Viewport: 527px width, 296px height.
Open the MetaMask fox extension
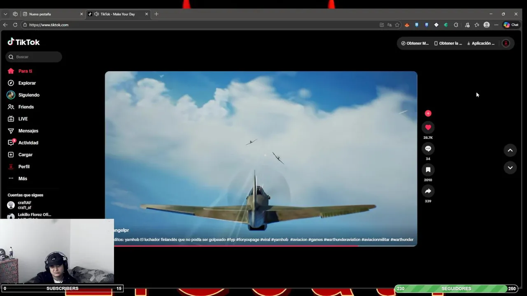407,25
